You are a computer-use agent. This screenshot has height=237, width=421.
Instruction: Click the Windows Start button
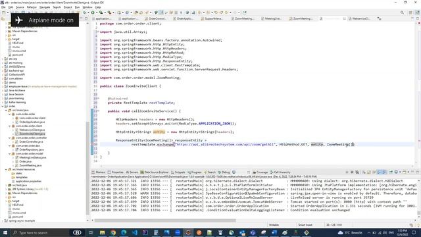[5, 232]
